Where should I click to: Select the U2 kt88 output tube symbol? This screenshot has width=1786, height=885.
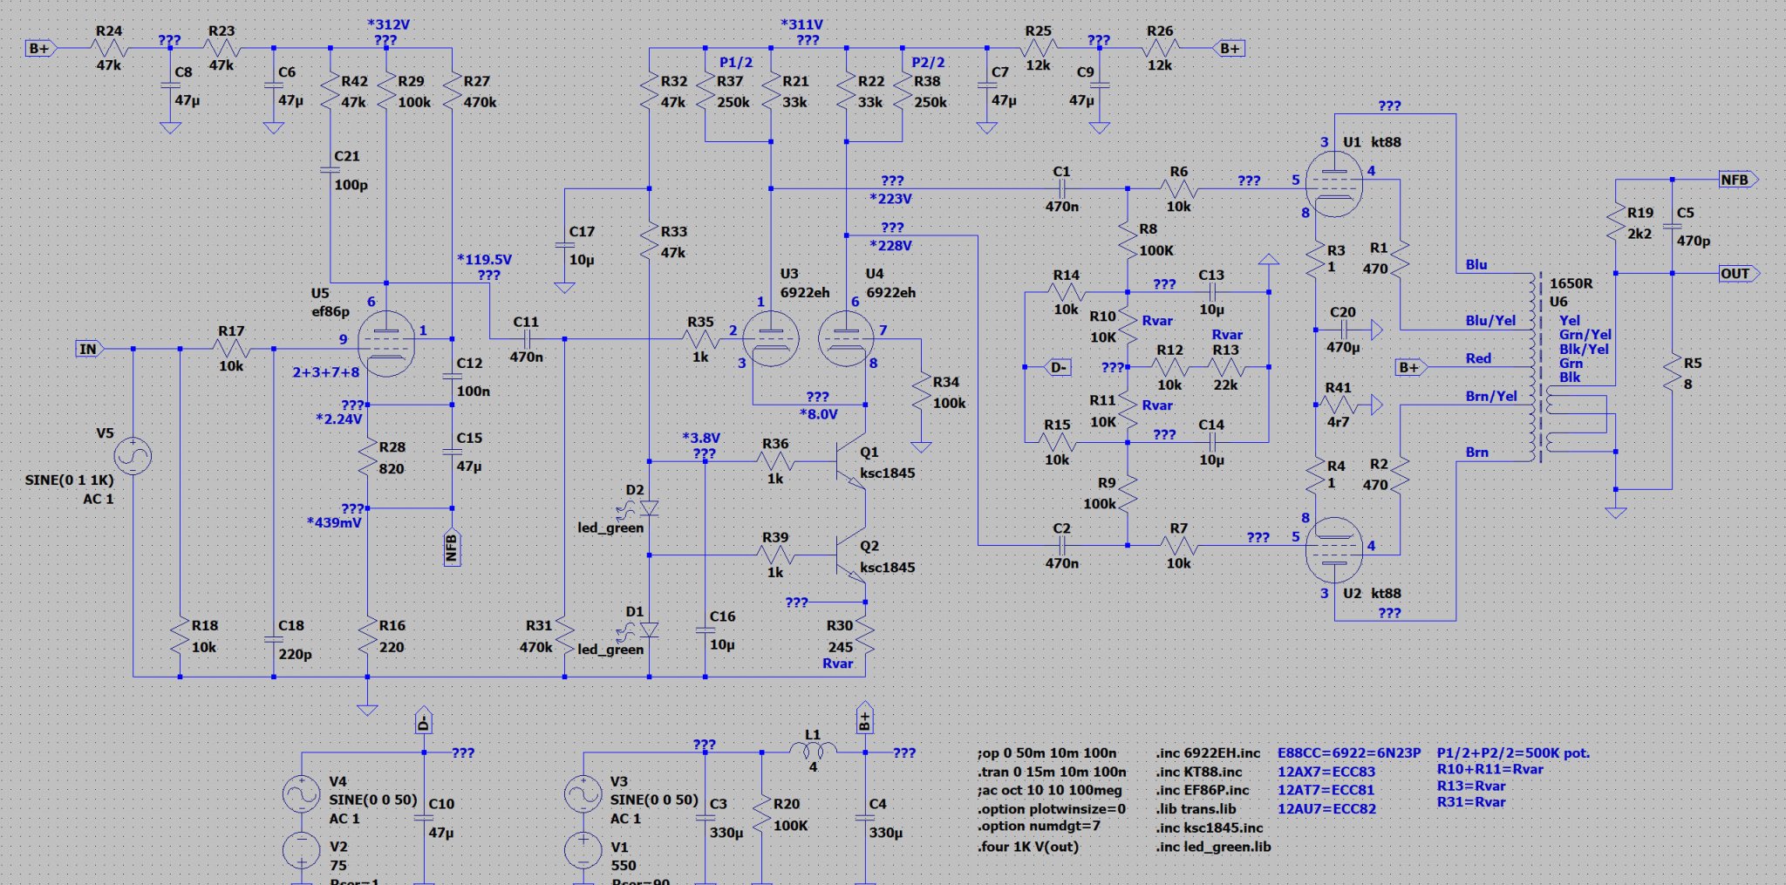(x=1334, y=549)
